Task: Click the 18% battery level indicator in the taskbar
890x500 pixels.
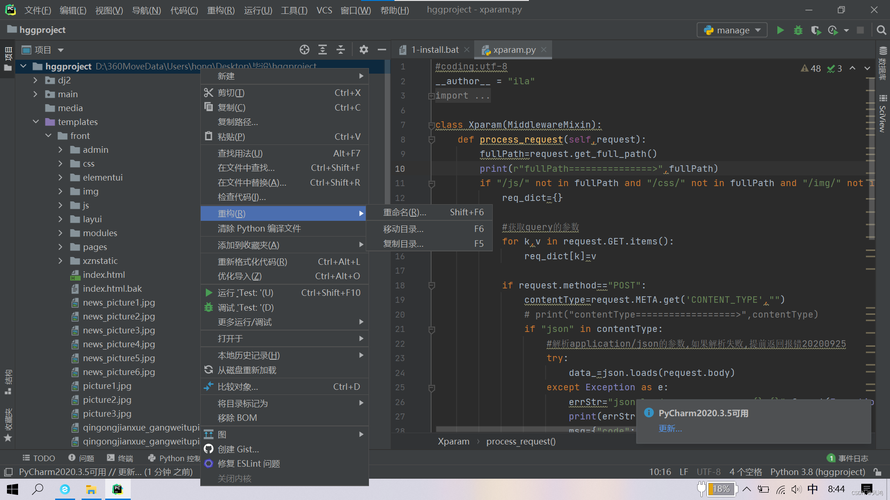Action: point(721,489)
